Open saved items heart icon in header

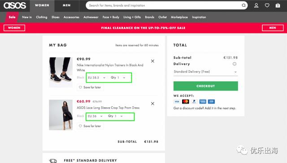pyautogui.click(x=267, y=5)
